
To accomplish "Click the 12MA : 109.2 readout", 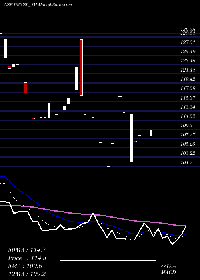I will (x=28, y=274).
